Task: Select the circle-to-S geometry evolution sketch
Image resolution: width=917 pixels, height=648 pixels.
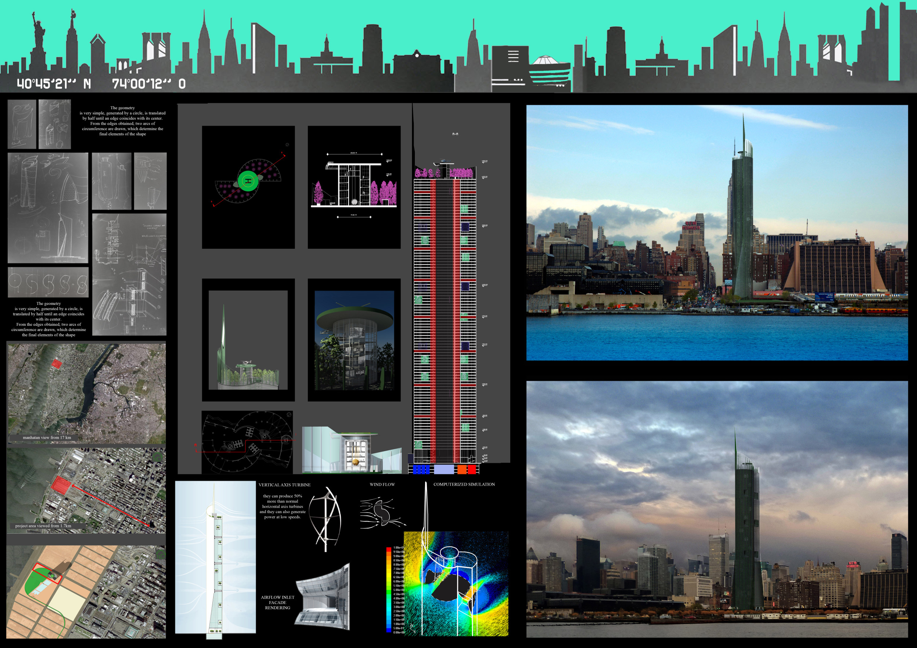Action: coord(48,282)
